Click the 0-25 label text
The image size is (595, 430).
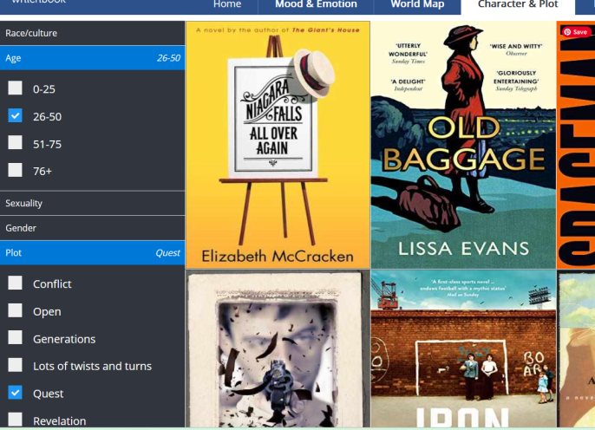tap(44, 89)
